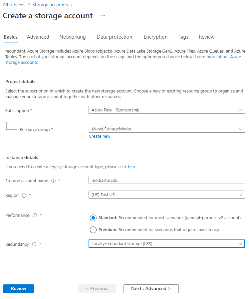Open the ellipsis menu beside the page title

[x=103, y=16]
